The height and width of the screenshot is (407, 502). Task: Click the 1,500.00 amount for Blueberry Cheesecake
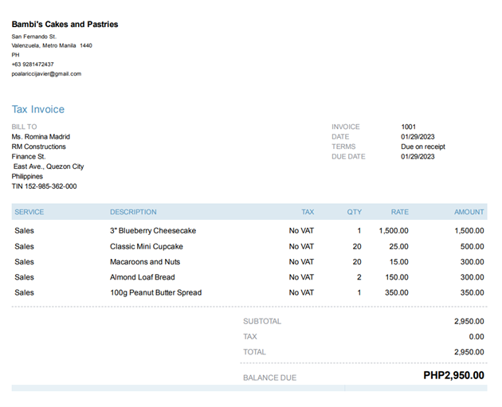click(469, 231)
